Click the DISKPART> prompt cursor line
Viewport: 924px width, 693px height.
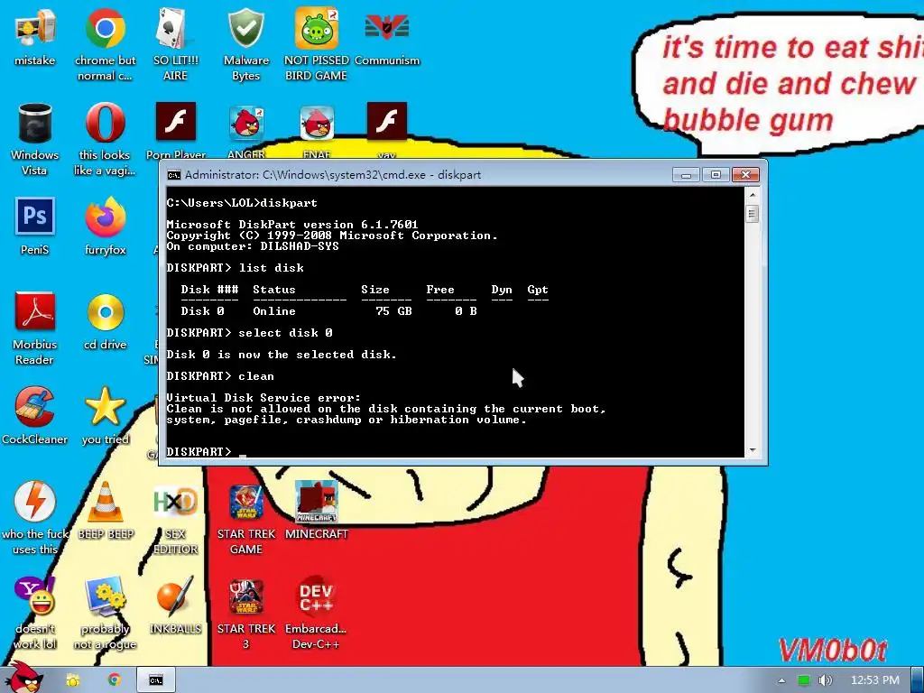(207, 451)
